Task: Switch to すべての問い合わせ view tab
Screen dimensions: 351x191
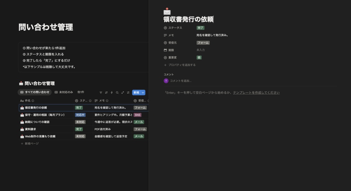Action: point(35,92)
